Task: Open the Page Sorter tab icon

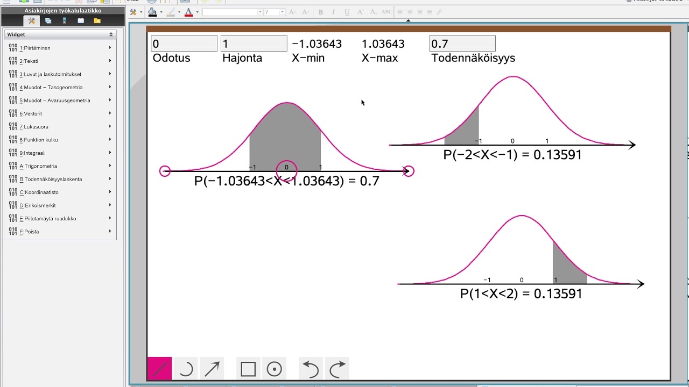Action: (48, 21)
